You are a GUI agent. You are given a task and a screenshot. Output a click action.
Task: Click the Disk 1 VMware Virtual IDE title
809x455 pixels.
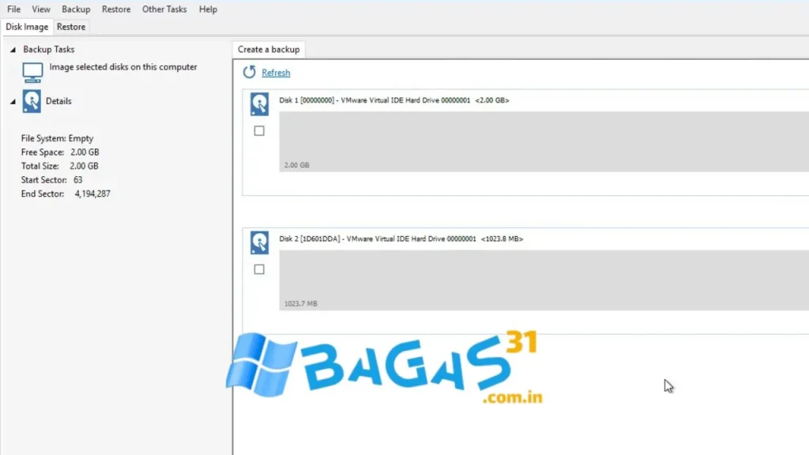point(394,100)
